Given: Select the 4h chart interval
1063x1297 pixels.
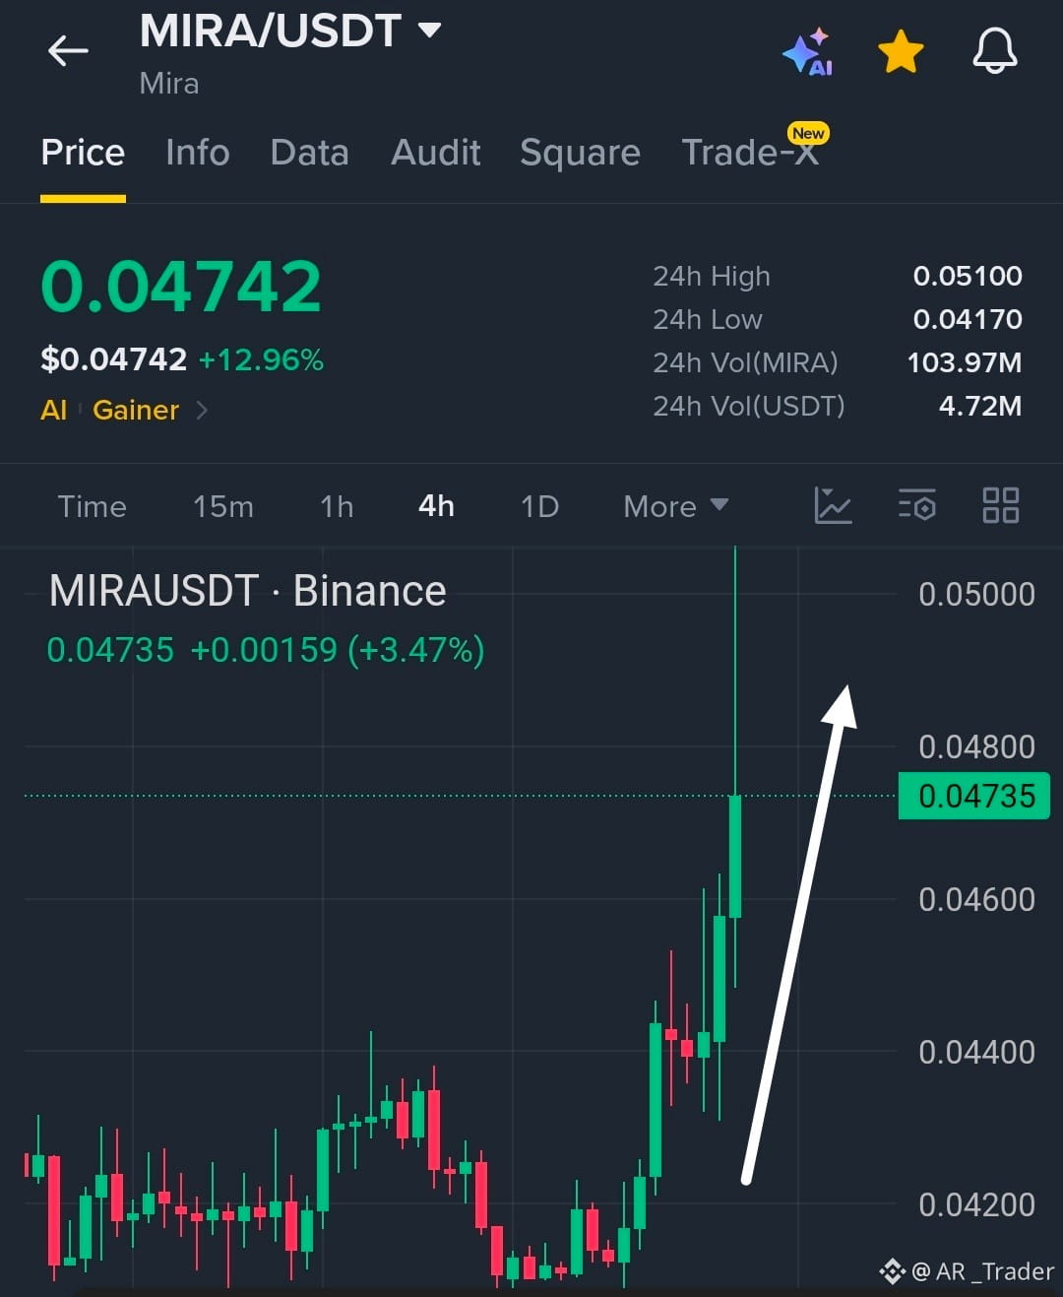Looking at the screenshot, I should 436,506.
